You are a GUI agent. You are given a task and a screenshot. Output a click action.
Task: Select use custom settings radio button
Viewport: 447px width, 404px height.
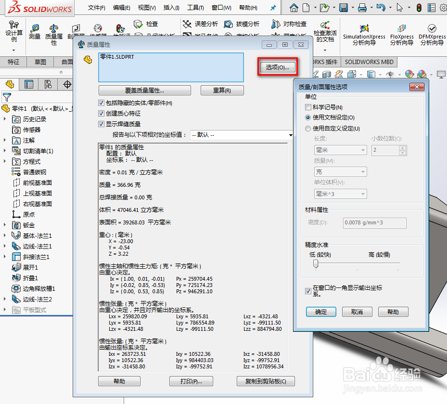pos(308,129)
